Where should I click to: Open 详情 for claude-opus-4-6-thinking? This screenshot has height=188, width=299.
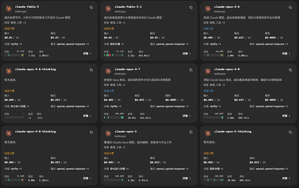87,116
